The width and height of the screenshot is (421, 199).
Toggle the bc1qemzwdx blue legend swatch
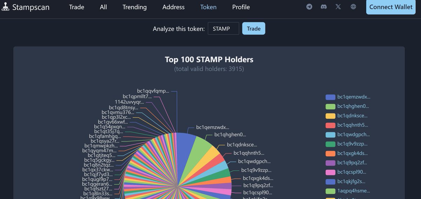point(330,97)
